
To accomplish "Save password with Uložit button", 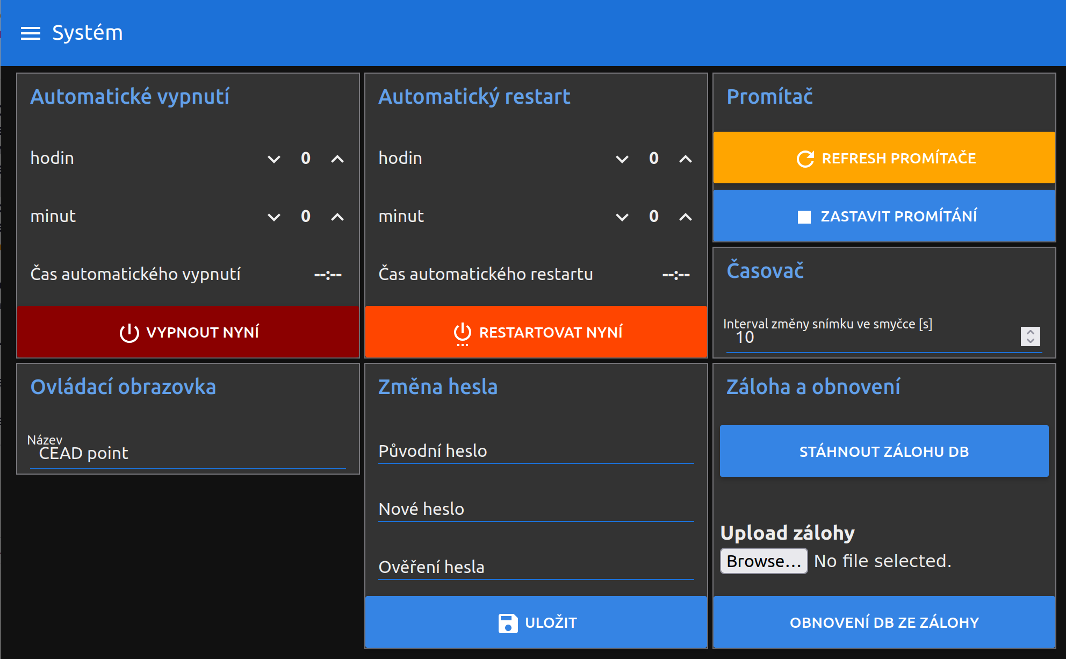I will click(x=536, y=622).
